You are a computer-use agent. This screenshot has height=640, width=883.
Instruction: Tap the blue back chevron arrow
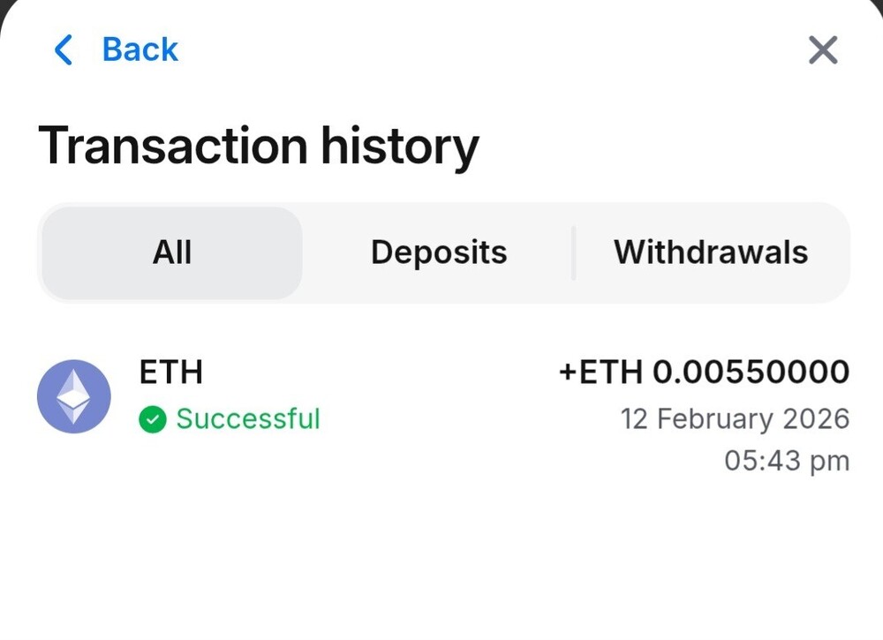click(64, 50)
